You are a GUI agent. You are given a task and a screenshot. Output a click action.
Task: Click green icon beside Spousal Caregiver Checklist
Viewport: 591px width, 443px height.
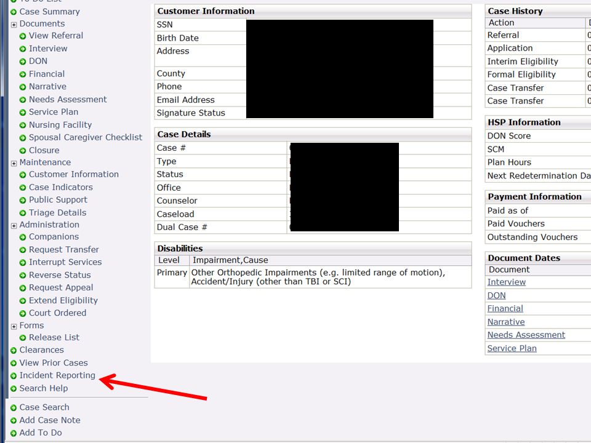[23, 138]
